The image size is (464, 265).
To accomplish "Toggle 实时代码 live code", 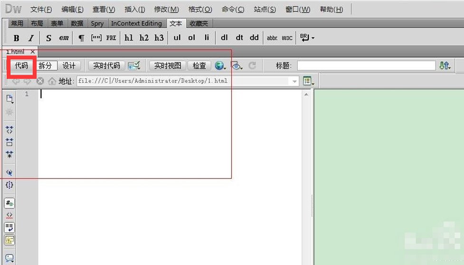I will pyautogui.click(x=106, y=66).
